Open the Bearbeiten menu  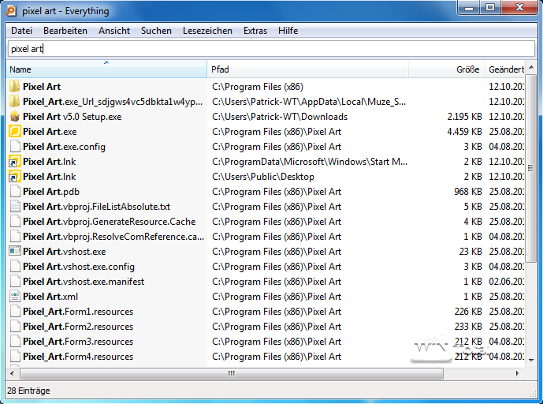pyautogui.click(x=65, y=31)
